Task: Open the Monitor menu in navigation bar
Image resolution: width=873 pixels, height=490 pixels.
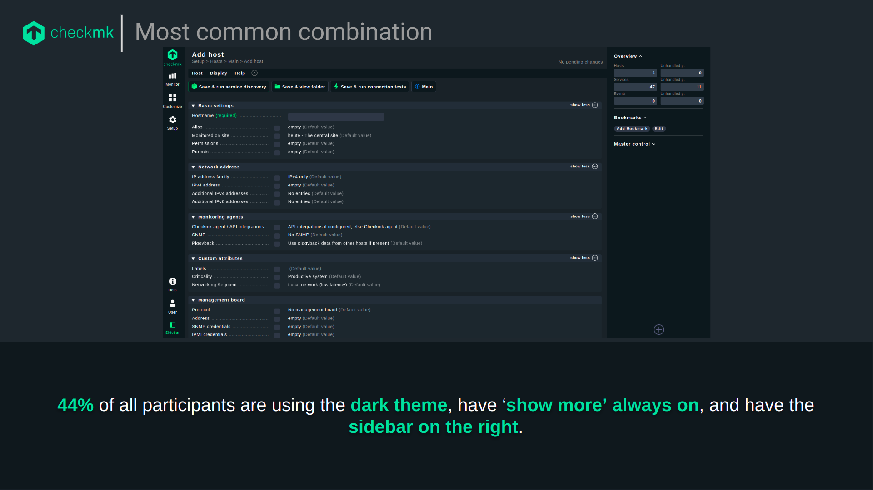Action: click(172, 78)
